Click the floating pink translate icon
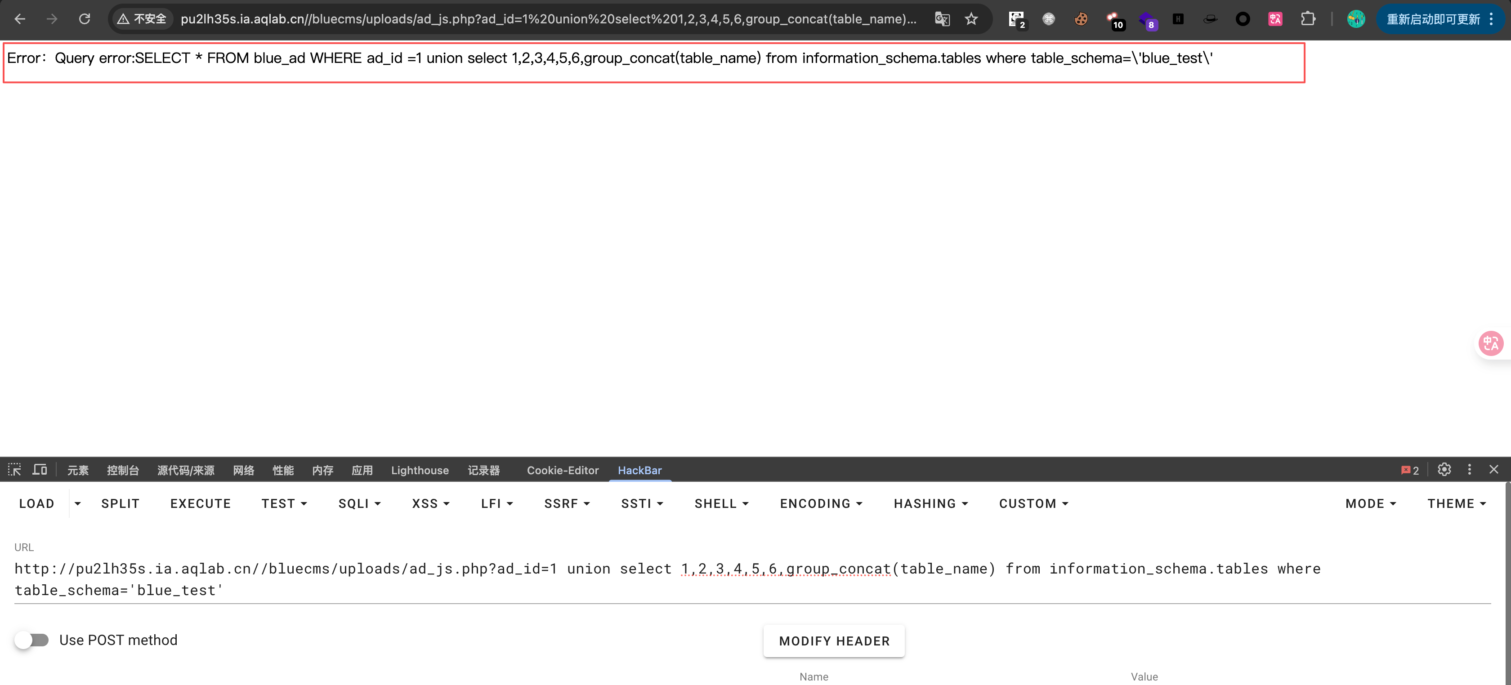 (x=1490, y=344)
